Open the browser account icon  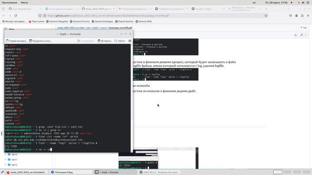(x=296, y=16)
